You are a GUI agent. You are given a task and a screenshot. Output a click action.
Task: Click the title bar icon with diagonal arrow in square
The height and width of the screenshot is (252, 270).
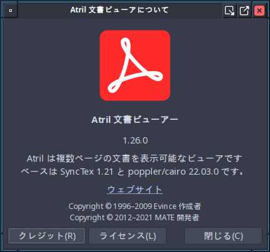[x=230, y=11]
